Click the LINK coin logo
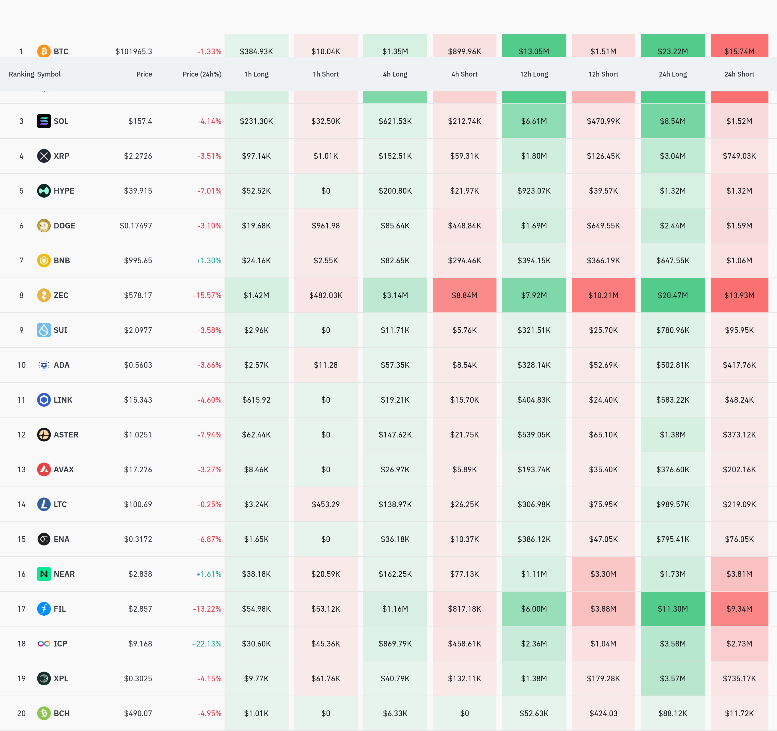Screen dimensions: 777x731 [44, 400]
